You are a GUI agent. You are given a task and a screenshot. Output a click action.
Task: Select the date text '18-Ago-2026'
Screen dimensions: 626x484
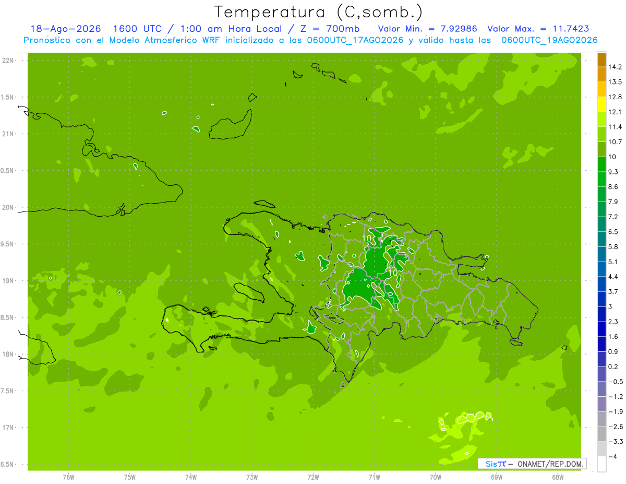coord(66,29)
